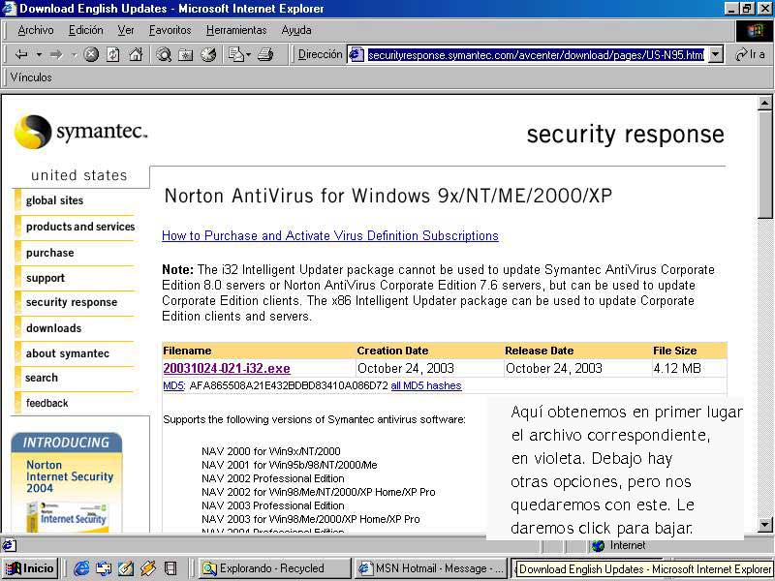Print the page with Print icon

click(x=265, y=54)
